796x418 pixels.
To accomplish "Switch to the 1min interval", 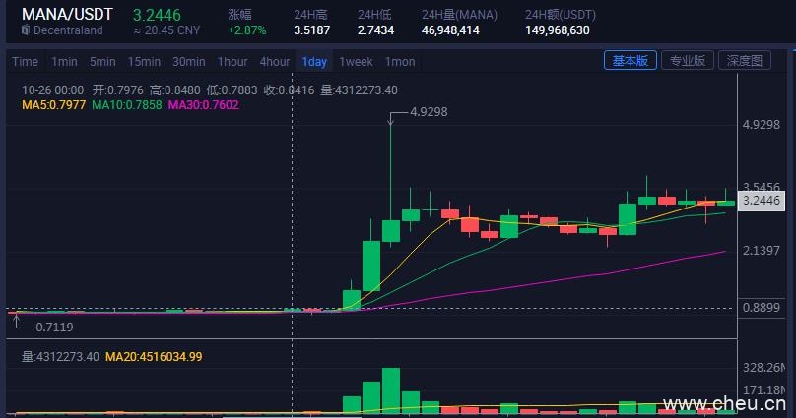I will click(x=64, y=62).
